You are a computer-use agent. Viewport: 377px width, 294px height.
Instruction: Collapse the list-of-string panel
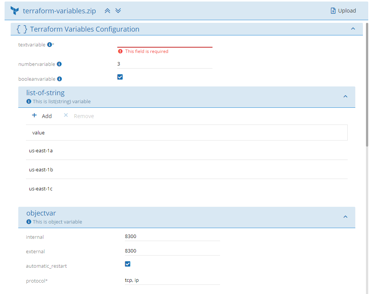pyautogui.click(x=345, y=96)
